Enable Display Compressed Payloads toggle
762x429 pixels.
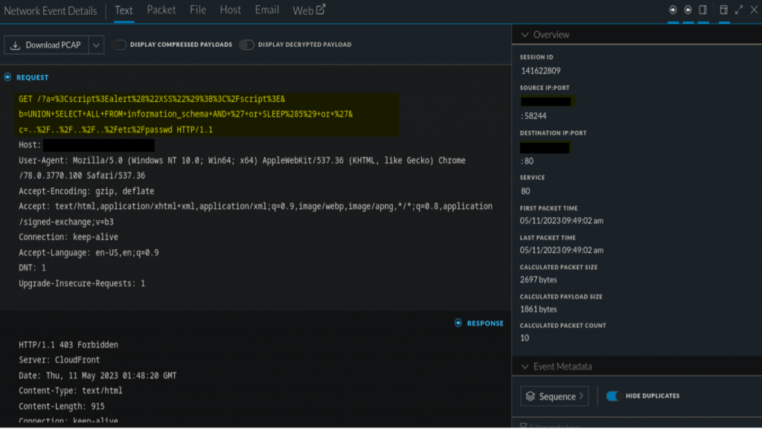pos(119,45)
